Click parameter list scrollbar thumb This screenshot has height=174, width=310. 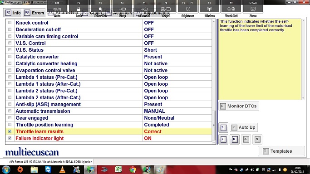point(214,126)
